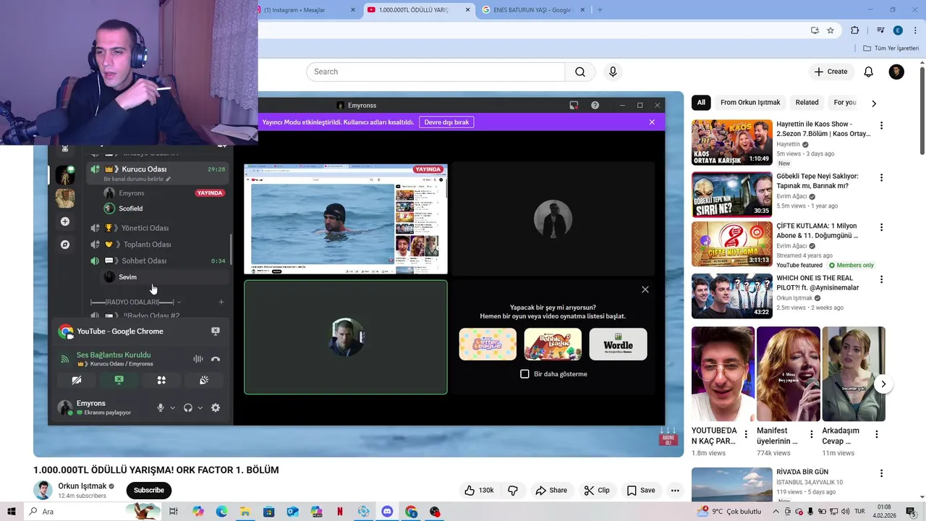Select the 'All' filter chip
The image size is (926, 521).
pyautogui.click(x=701, y=103)
